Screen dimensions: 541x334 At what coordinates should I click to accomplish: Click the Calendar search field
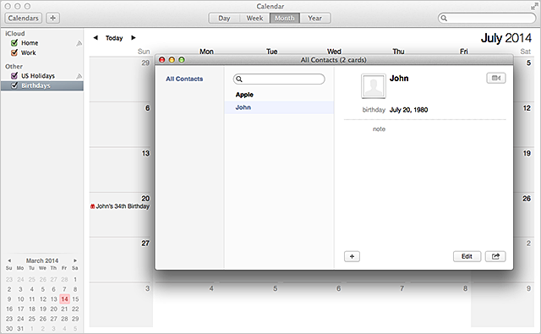pyautogui.click(x=487, y=18)
